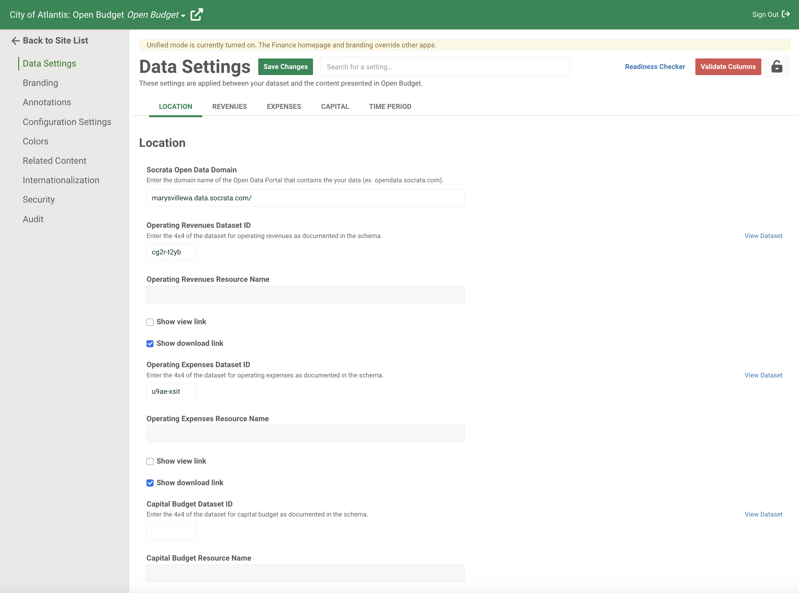This screenshot has height=593, width=799.
Task: Switch to the Location tab
Action: coord(175,107)
